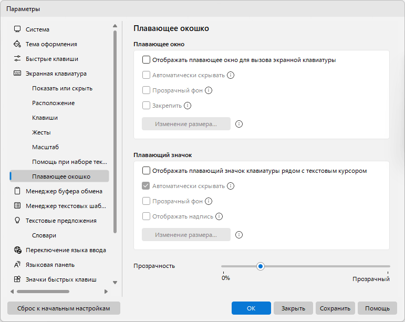Click the sidebar horizontal scrollbar thumb
Viewport: 405px width, 322px height.
point(43,292)
